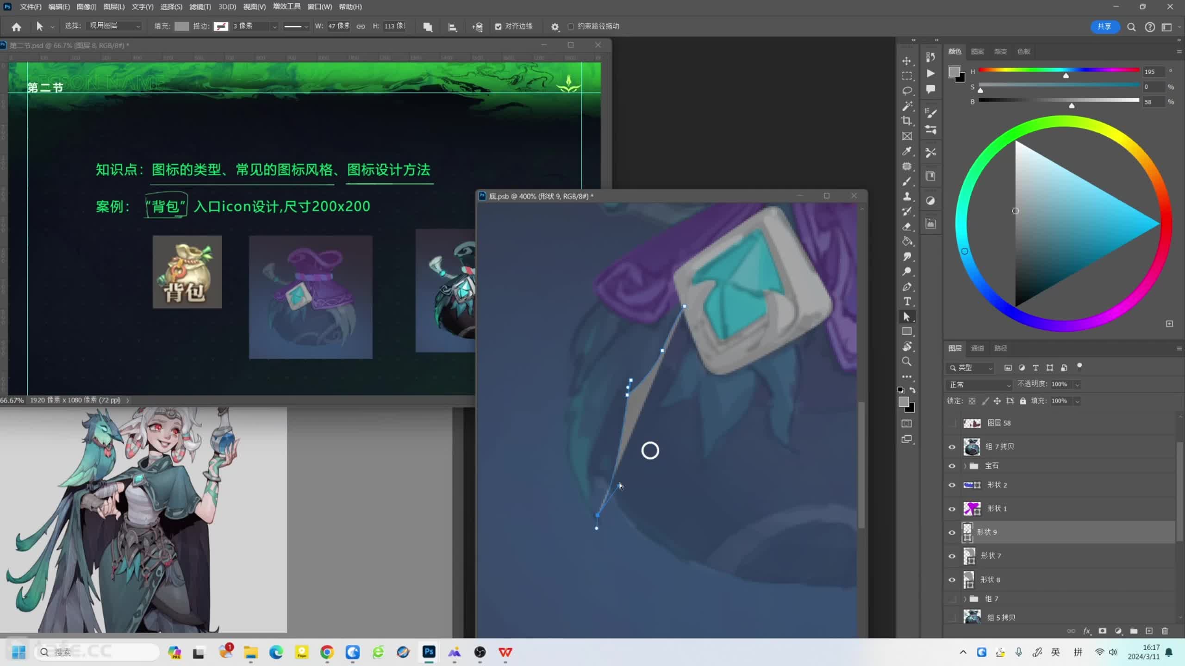Add a layer style with fx icon
Viewport: 1185px width, 666px height.
click(x=1087, y=631)
